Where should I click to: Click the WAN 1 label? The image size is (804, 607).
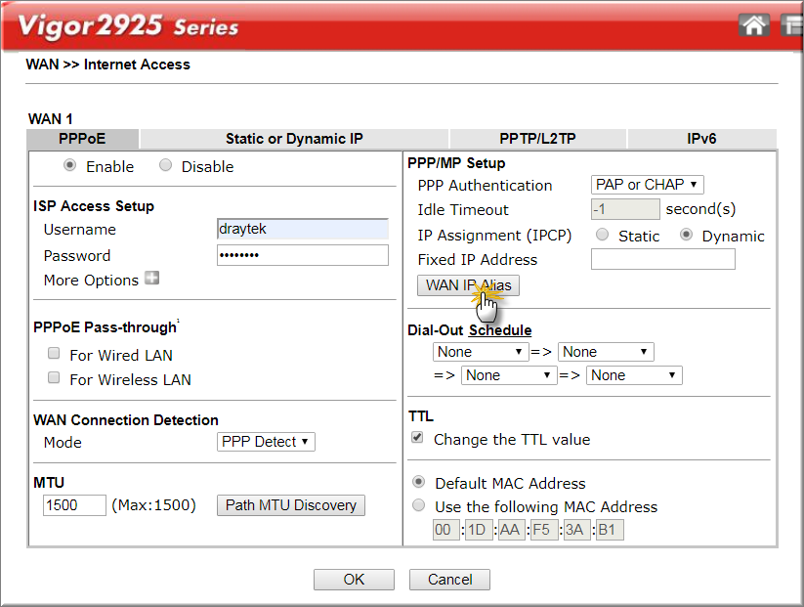[x=50, y=119]
